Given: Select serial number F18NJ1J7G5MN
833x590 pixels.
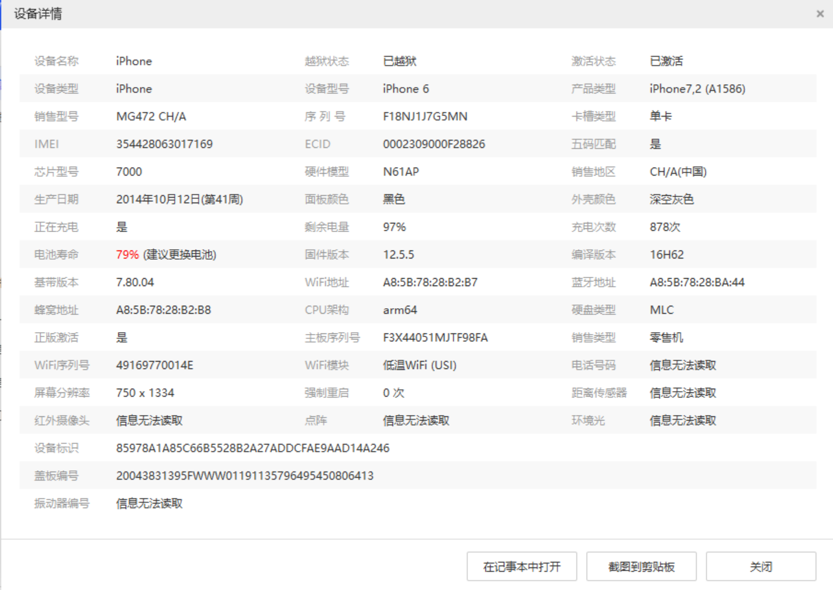Looking at the screenshot, I should point(425,117).
